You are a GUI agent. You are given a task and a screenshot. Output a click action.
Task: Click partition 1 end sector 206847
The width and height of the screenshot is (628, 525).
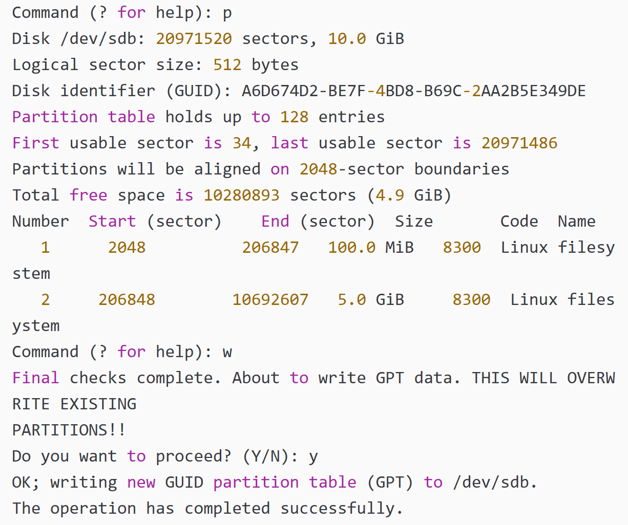pos(270,248)
